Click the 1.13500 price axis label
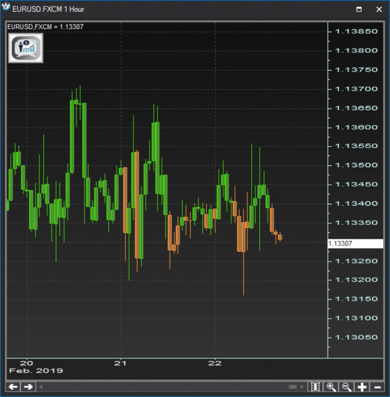 point(356,165)
